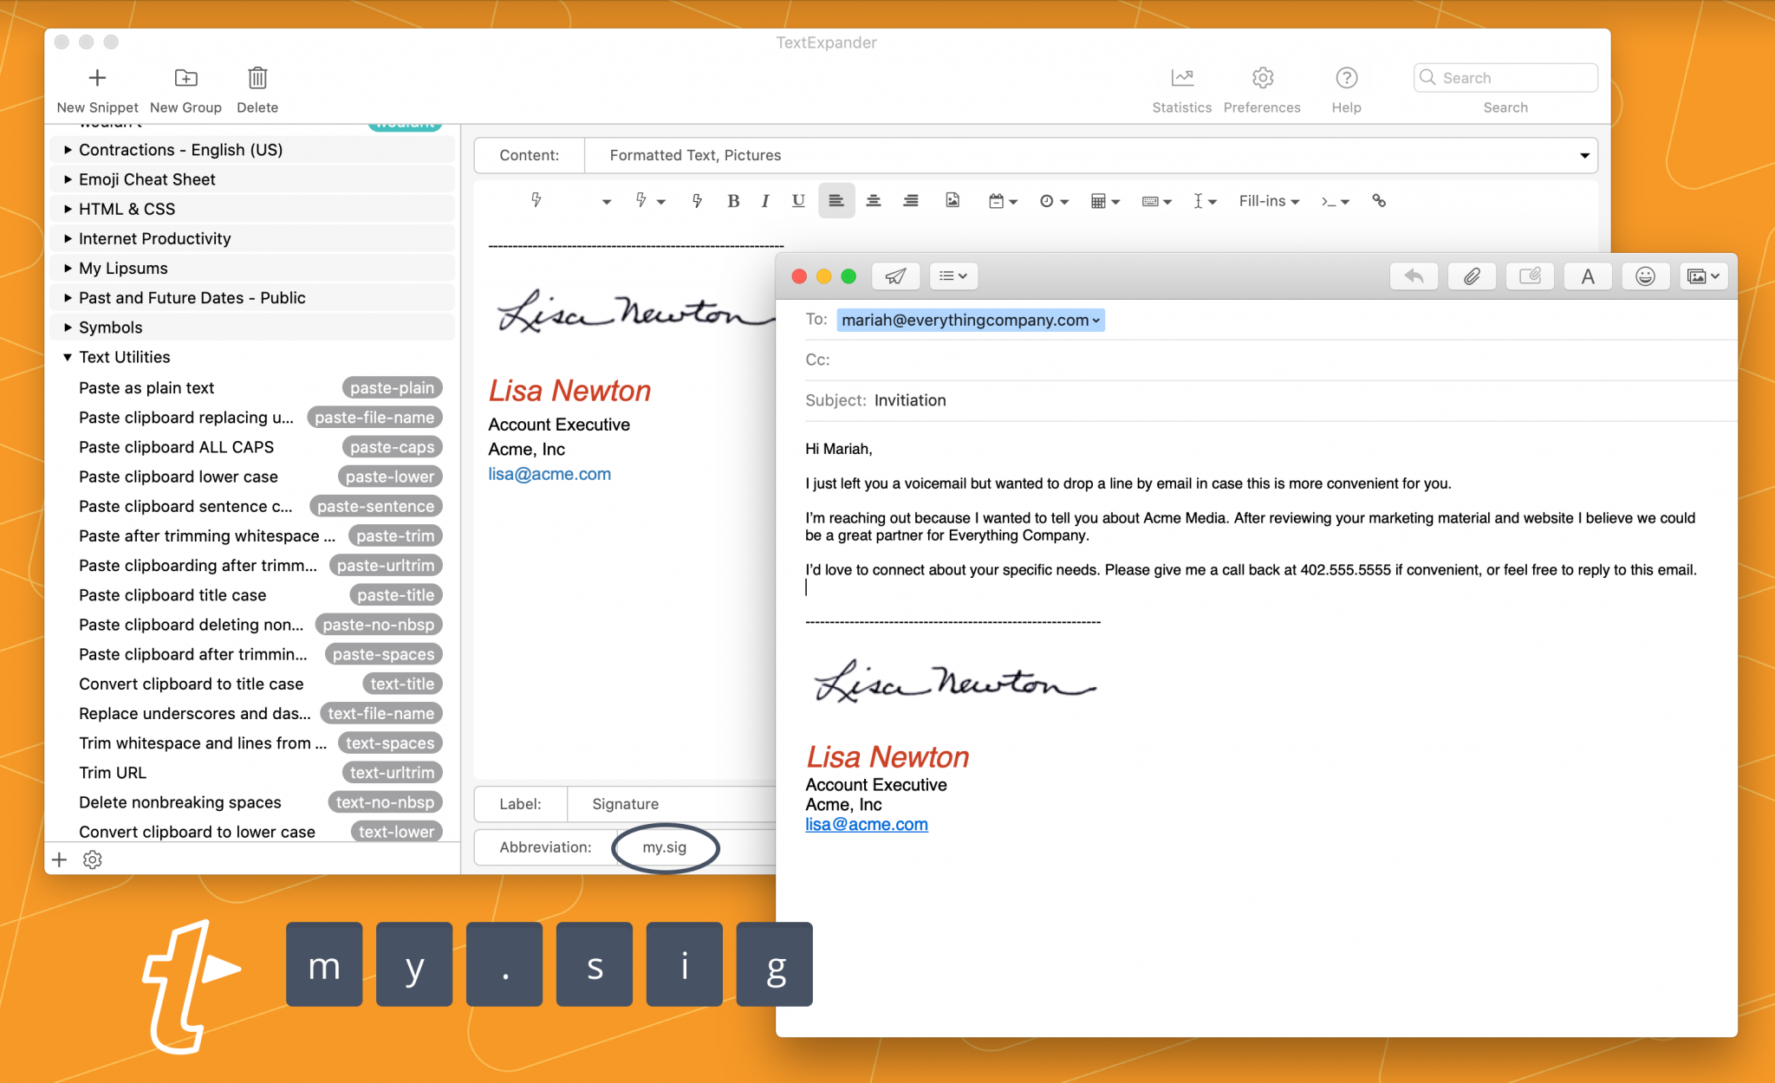Click the lisa@acme.com link in email
Viewport: 1775px width, 1083px height.
point(866,825)
